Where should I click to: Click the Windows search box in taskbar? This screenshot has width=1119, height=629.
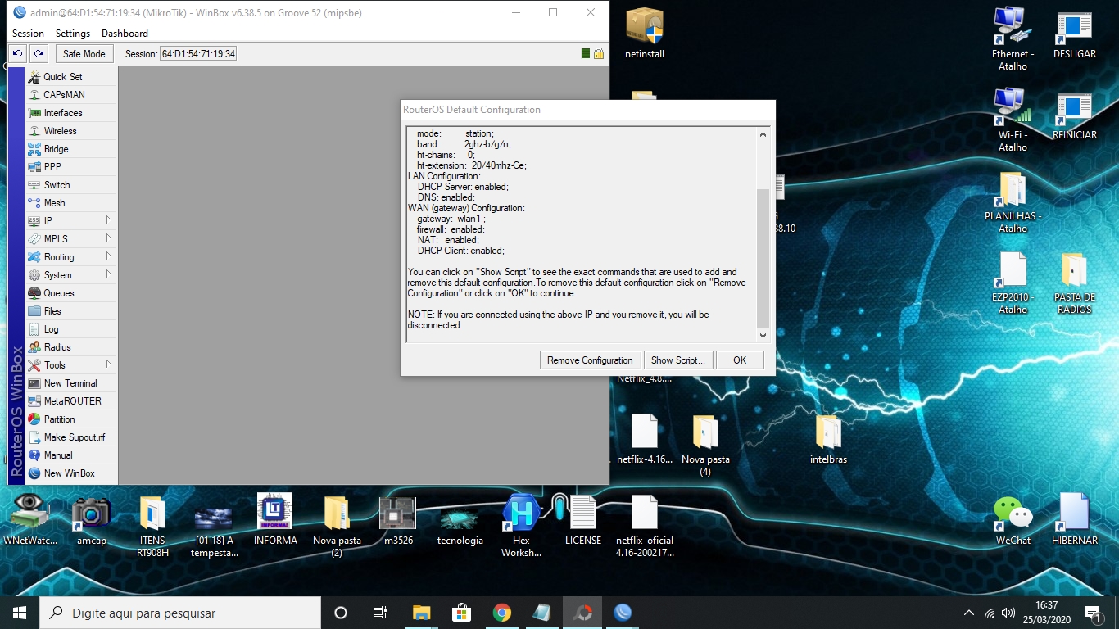[180, 613]
